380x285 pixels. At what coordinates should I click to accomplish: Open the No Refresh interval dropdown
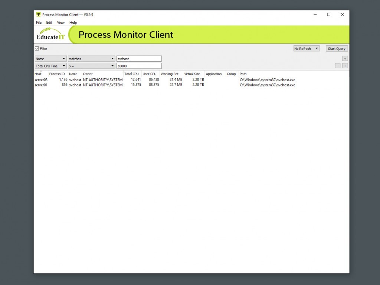(306, 49)
